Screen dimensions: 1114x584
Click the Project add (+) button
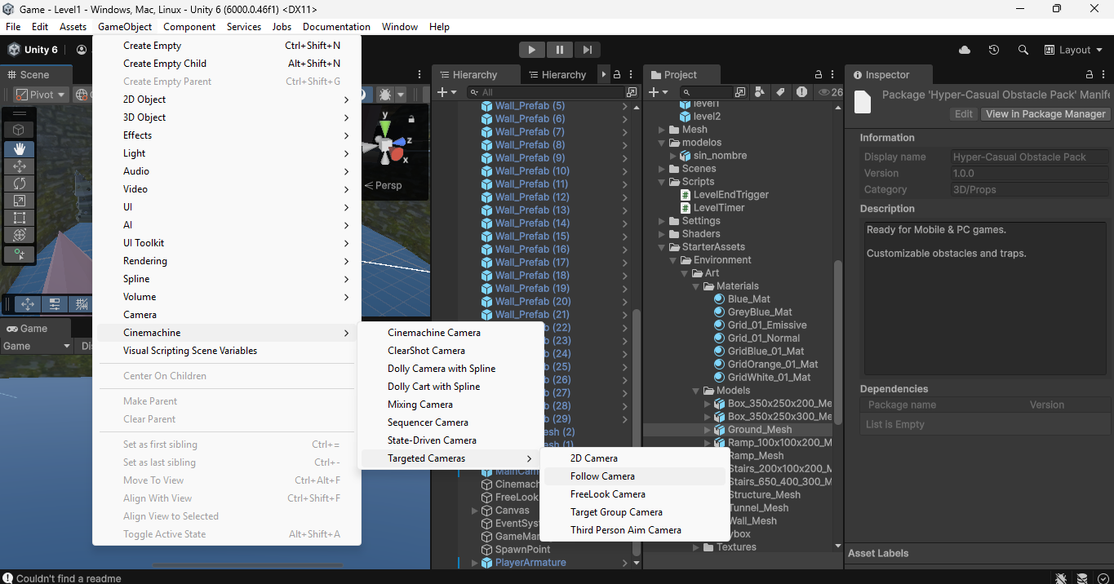659,92
